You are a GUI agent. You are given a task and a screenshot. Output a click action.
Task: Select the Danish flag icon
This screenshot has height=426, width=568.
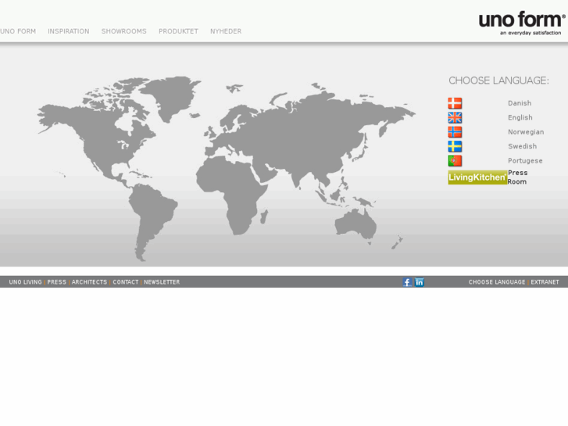[x=455, y=103]
